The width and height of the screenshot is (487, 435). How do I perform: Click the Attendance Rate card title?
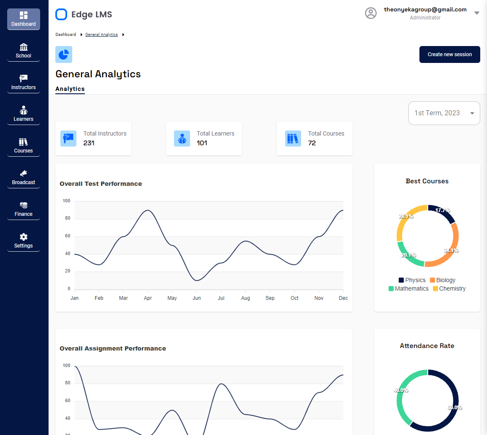[x=427, y=346]
